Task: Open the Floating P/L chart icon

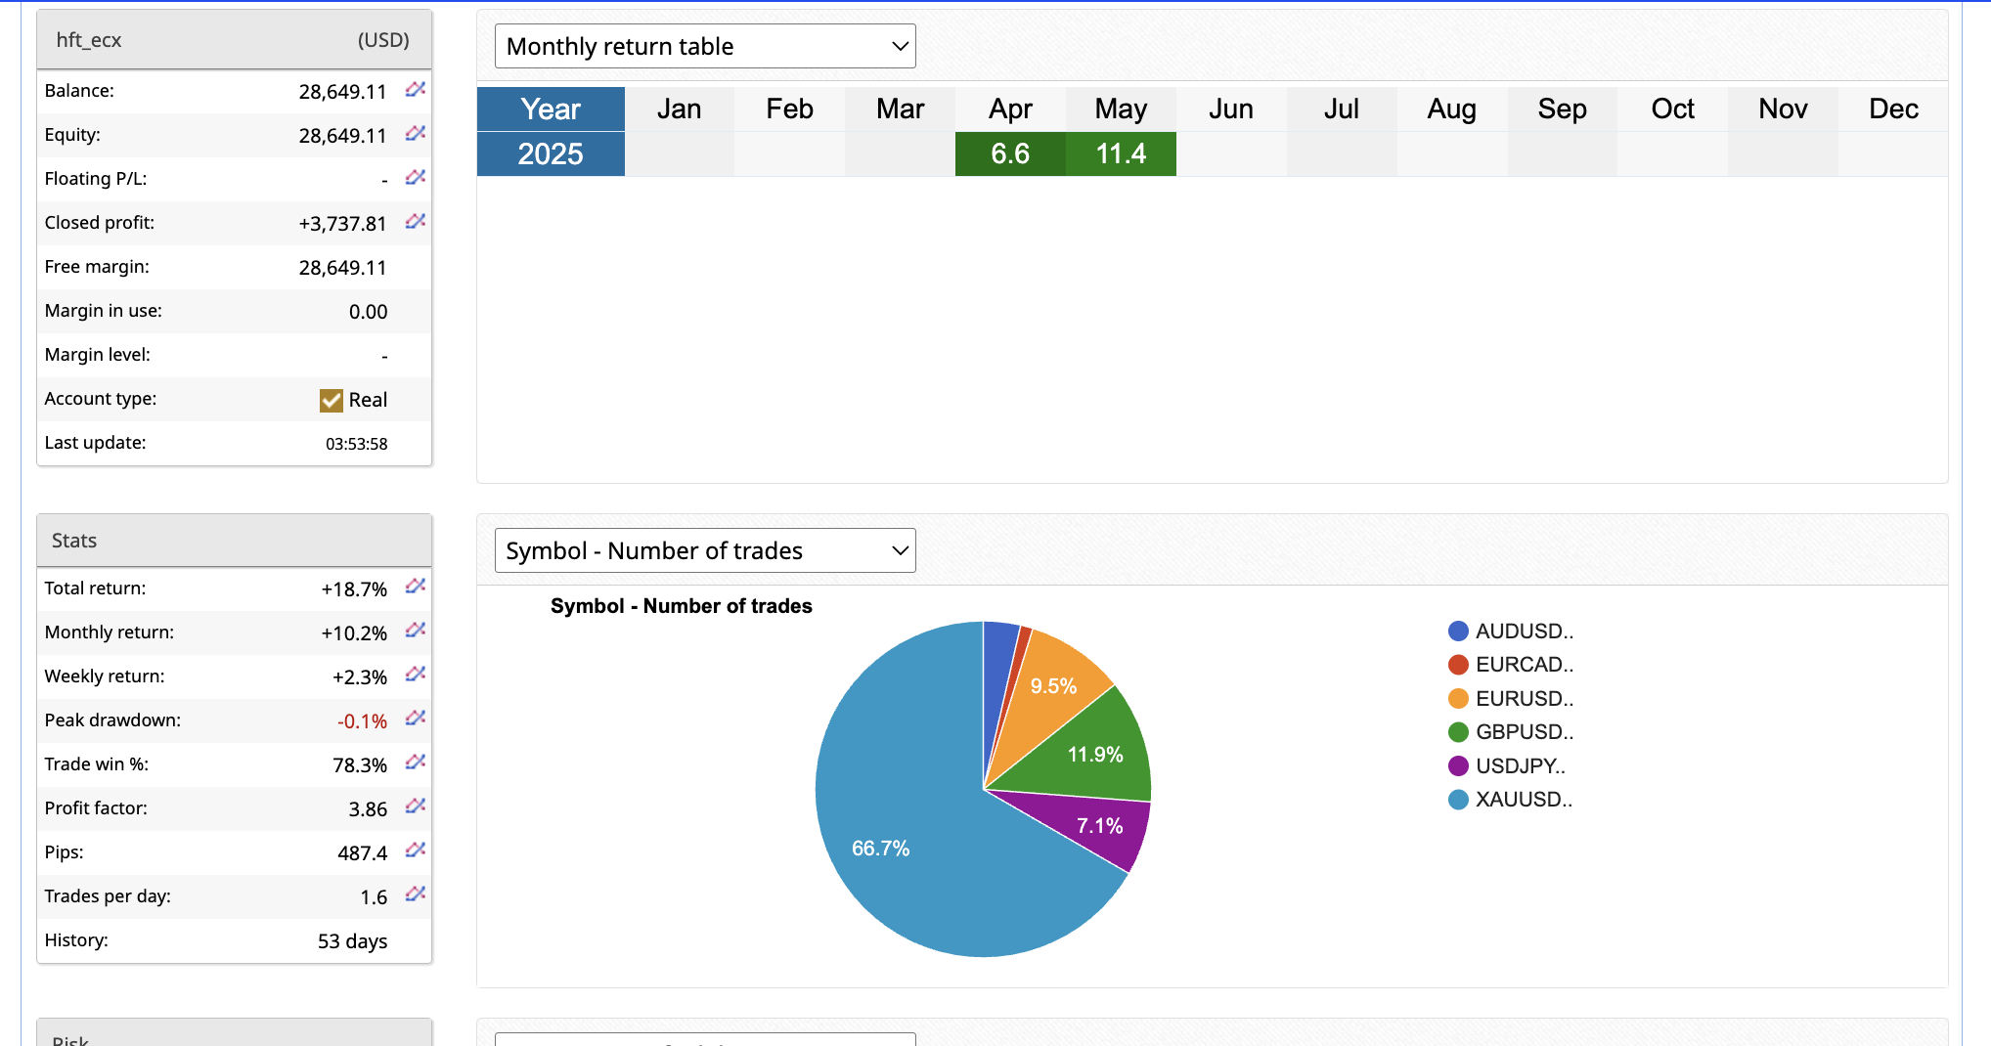Action: [416, 178]
